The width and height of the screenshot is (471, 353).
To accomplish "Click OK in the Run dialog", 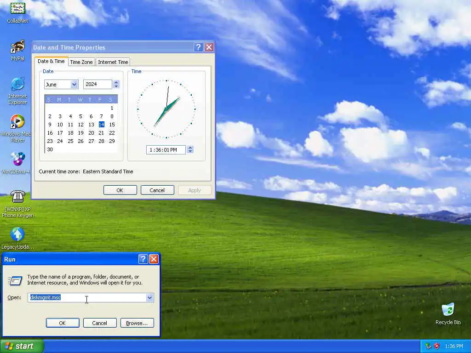I will click(x=63, y=323).
